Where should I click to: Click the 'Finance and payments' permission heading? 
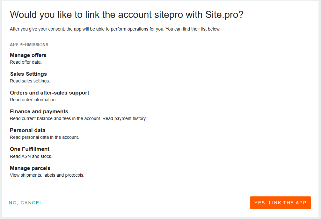click(x=39, y=111)
